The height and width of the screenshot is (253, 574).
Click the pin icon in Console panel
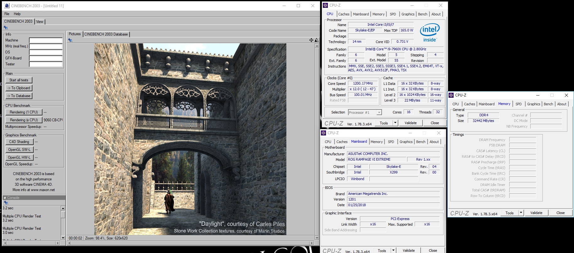pyautogui.click(x=6, y=203)
